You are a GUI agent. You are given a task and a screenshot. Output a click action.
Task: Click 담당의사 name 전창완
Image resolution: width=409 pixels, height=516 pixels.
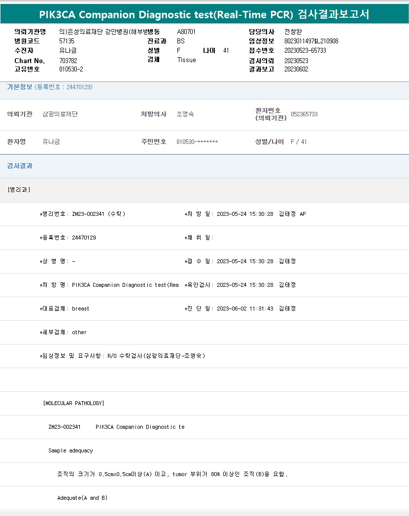(293, 32)
